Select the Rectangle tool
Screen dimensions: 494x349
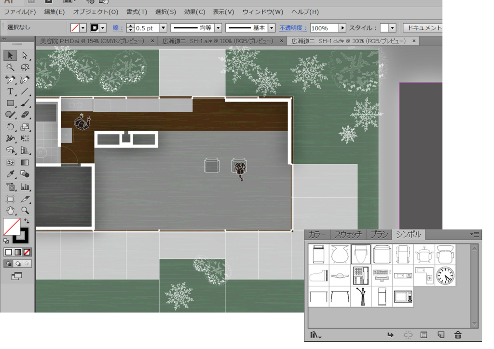pyautogui.click(x=10, y=103)
